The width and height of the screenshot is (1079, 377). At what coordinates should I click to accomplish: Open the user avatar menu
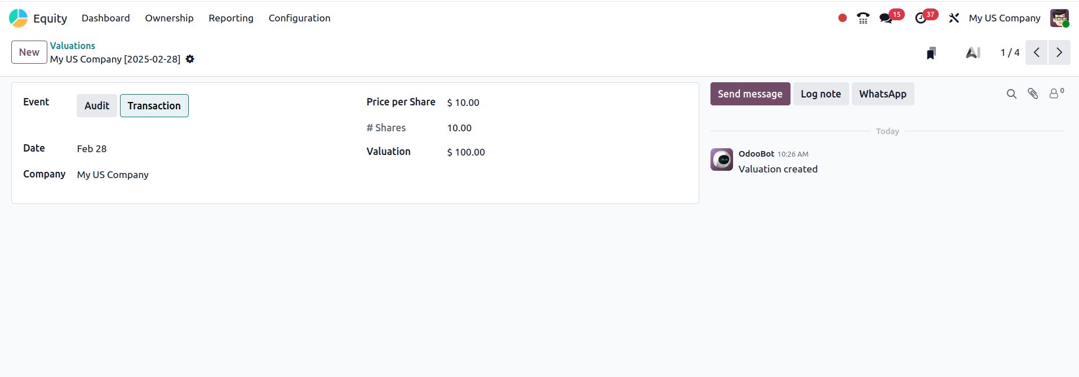pos(1059,18)
